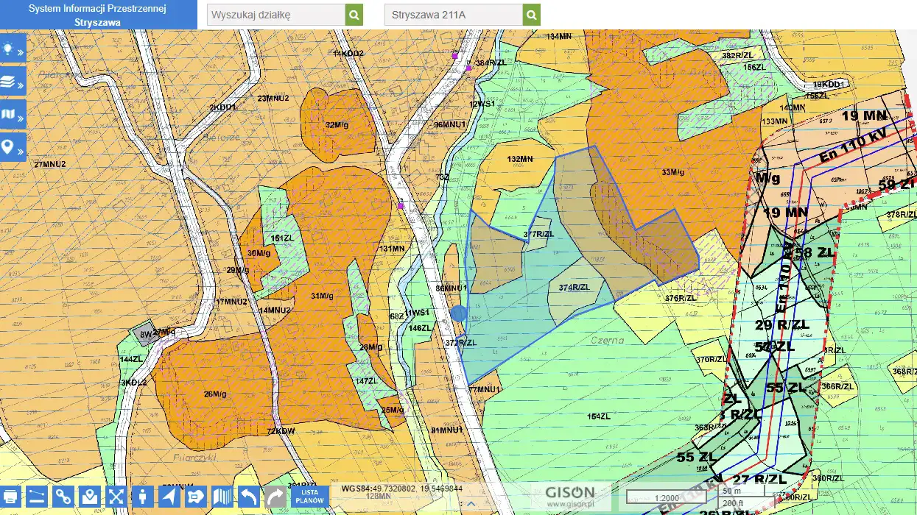Image resolution: width=917 pixels, height=515 pixels.
Task: Click the GPS location arrow icon
Action: tap(169, 497)
